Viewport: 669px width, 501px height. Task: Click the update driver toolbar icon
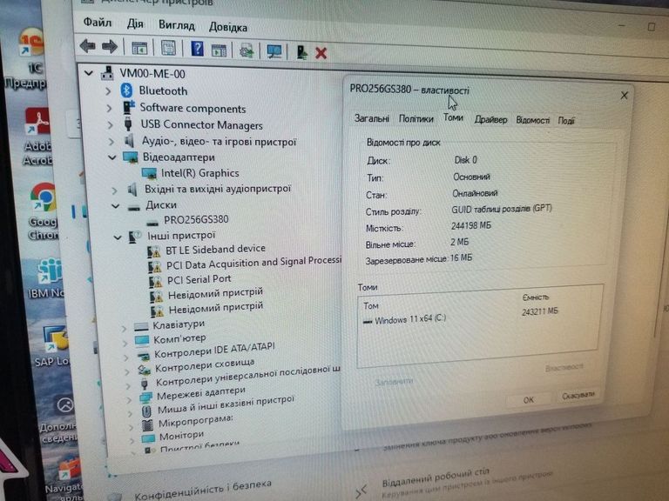(247, 50)
